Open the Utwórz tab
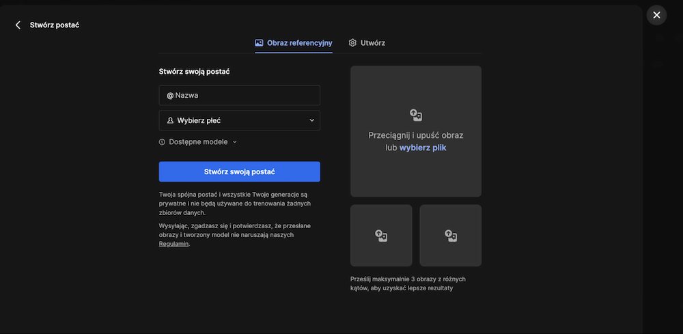 point(372,42)
